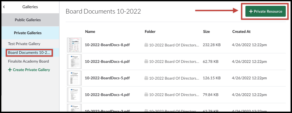This screenshot has width=292, height=113.
Task: Open Finalsite Academy Board gallery
Action: 28,61
